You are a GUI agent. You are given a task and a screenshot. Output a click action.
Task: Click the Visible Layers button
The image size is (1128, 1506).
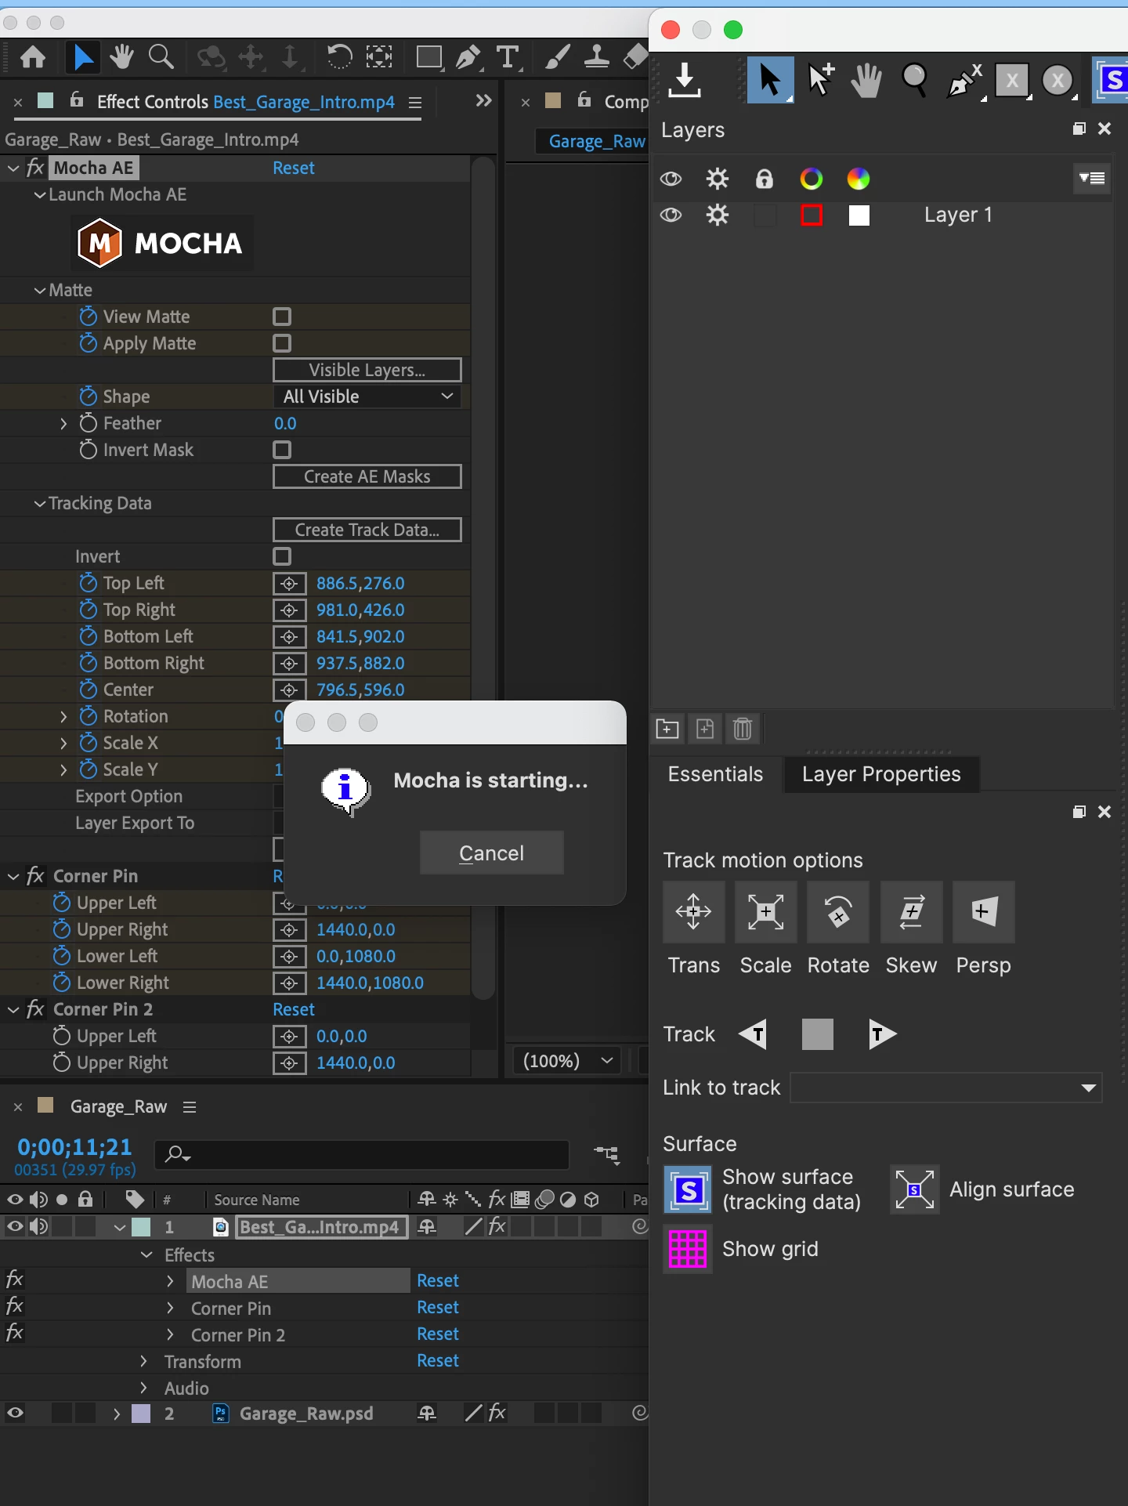pyautogui.click(x=367, y=370)
